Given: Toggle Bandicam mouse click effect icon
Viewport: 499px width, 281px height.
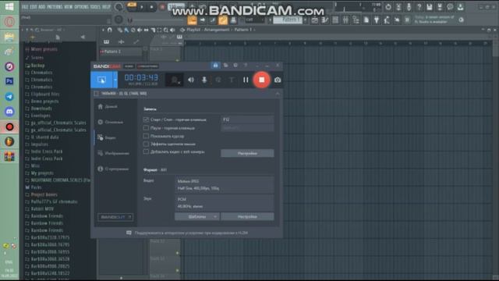Looking at the screenshot, I should pyautogui.click(x=218, y=80).
